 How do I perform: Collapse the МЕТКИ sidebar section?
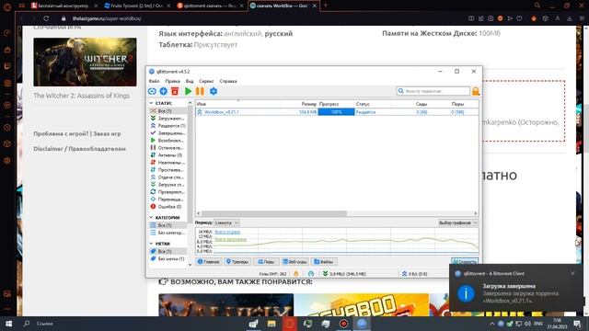click(x=151, y=244)
